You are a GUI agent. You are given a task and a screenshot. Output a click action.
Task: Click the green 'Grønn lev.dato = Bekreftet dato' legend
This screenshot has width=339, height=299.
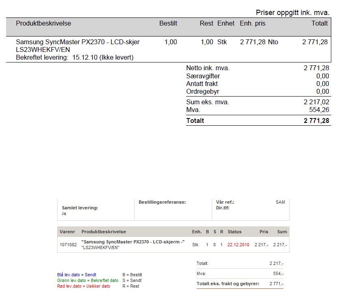(88, 280)
